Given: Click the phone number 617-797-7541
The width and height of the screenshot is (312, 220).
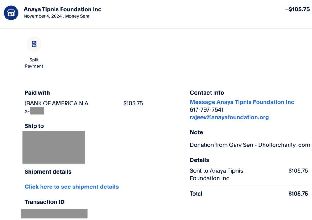Looking at the screenshot, I should click(x=207, y=110).
